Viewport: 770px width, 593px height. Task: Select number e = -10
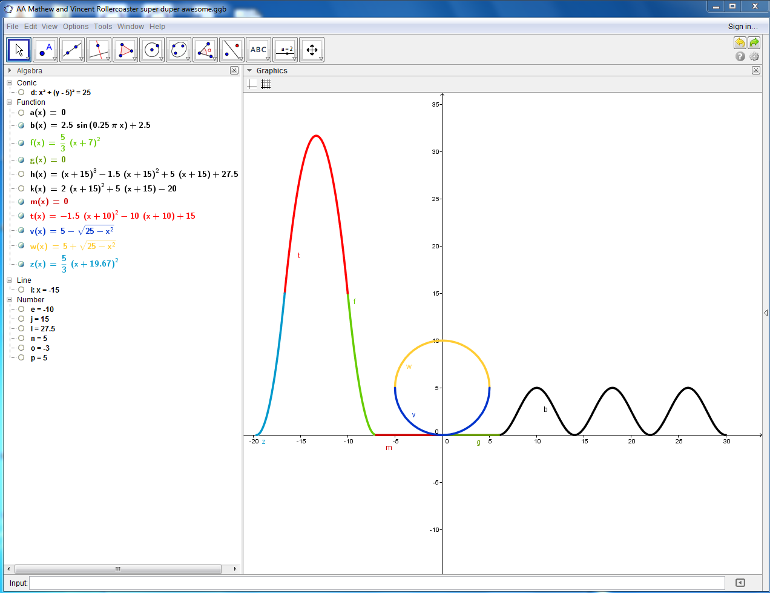[42, 310]
